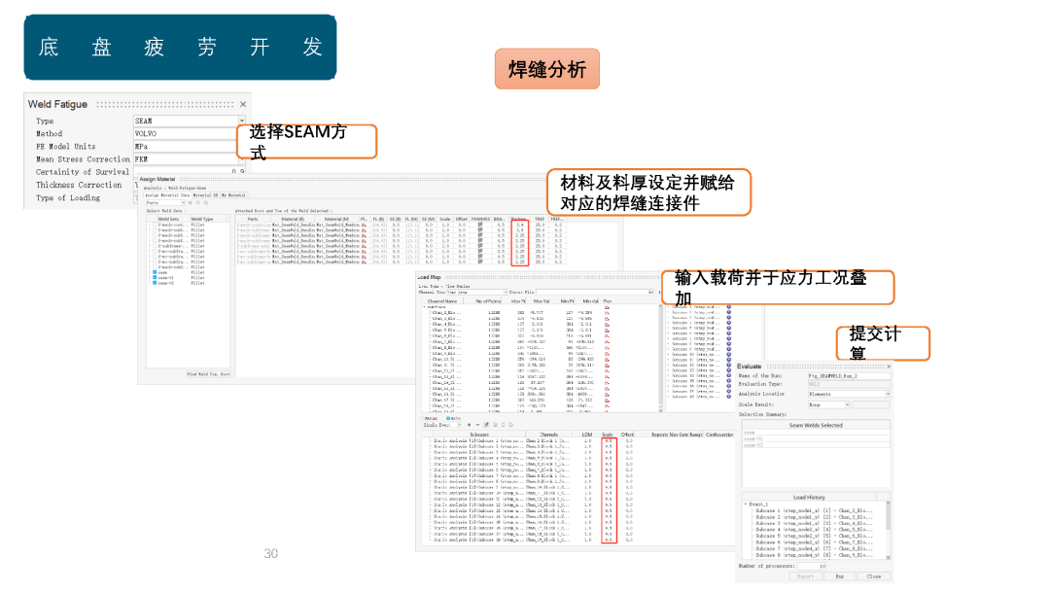
Task: Close the Evaluate panel
Action: 889,367
